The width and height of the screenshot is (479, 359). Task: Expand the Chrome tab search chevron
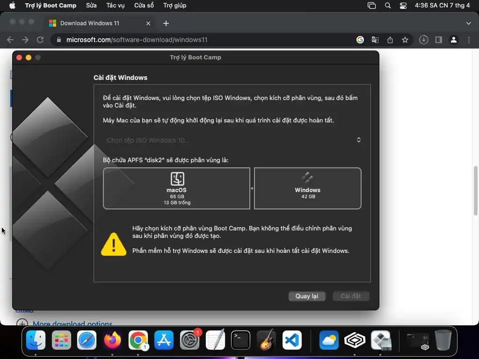point(469,23)
